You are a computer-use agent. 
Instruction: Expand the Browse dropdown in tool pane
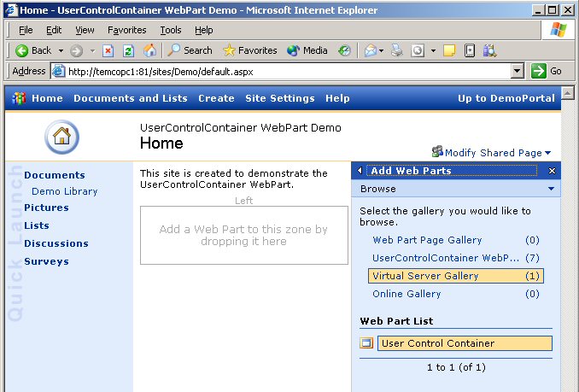551,189
